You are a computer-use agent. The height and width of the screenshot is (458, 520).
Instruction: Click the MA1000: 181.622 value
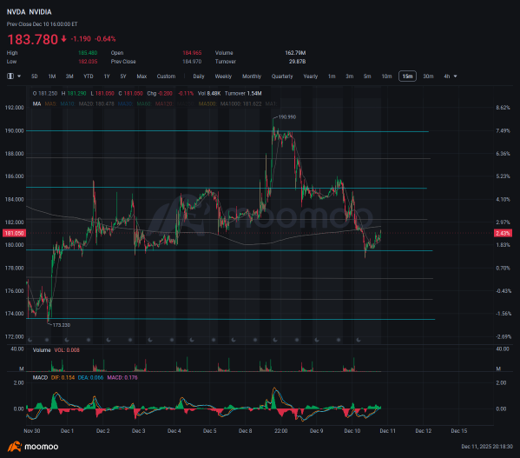tap(240, 104)
